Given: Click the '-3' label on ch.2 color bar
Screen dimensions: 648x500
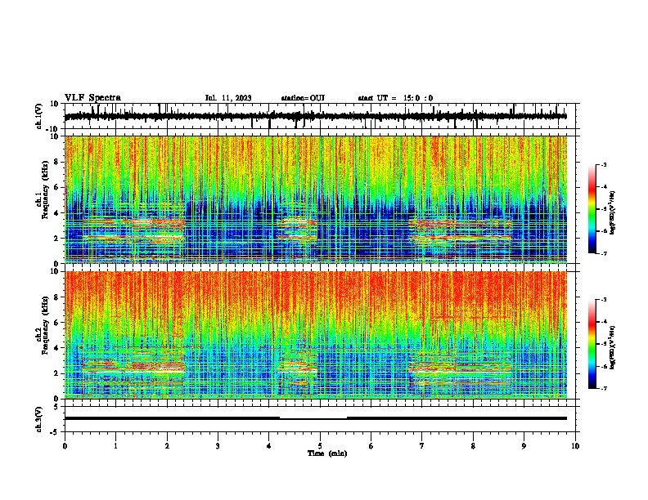Looking at the screenshot, I should pos(603,300).
